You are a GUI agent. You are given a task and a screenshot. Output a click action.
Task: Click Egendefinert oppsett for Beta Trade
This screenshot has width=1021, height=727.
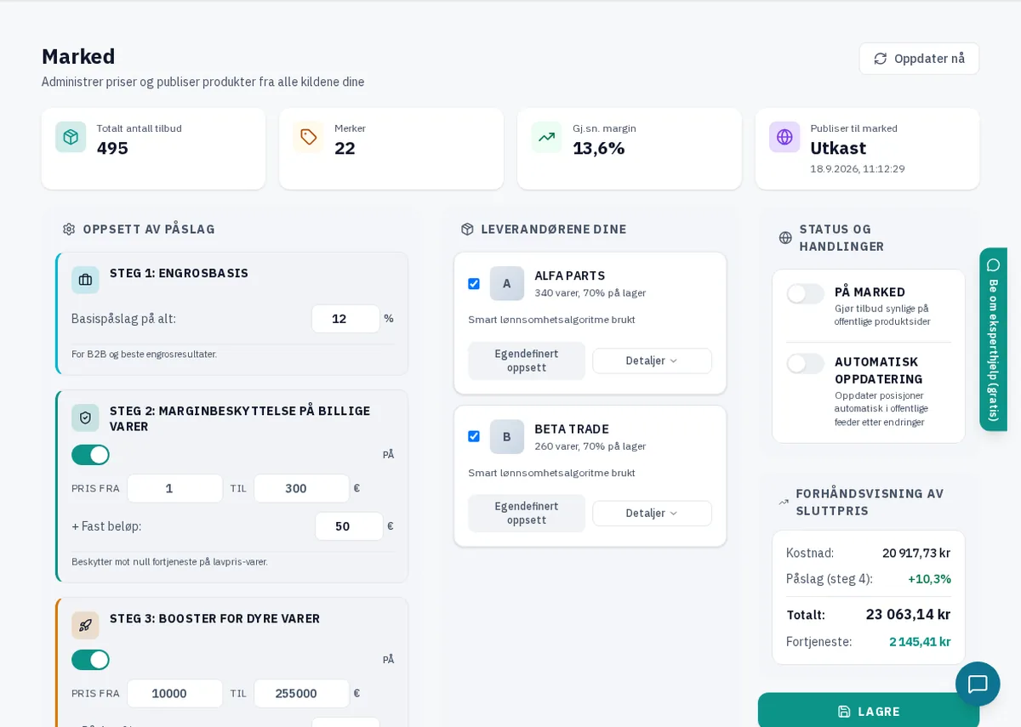point(527,514)
